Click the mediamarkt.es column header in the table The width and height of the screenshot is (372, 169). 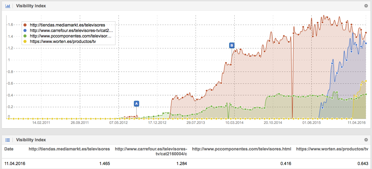click(69, 149)
